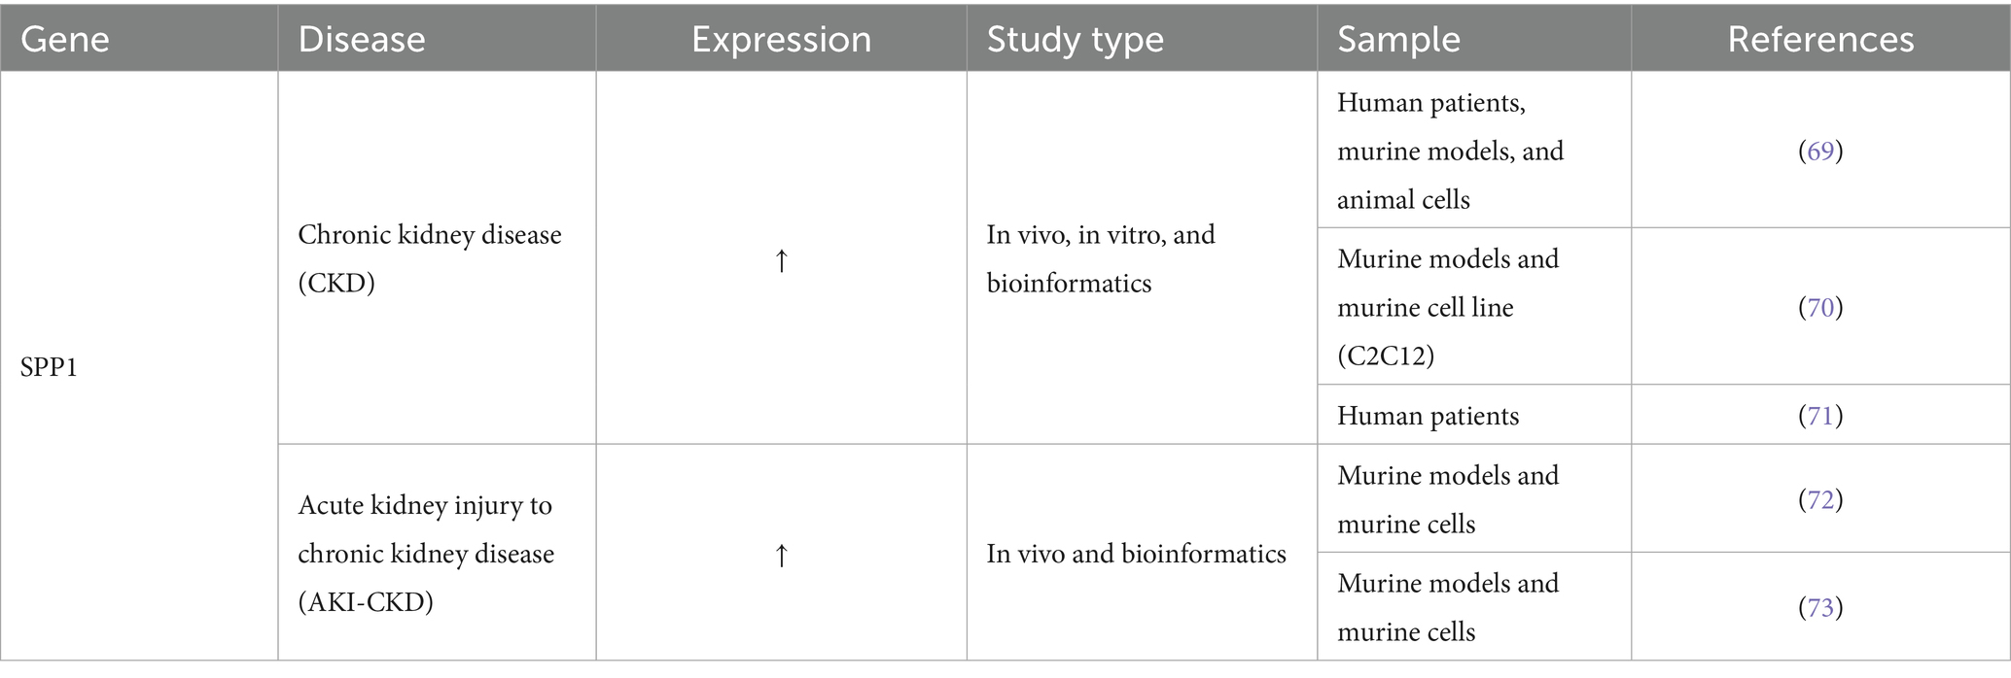Click the Sample column header
This screenshot has width=2011, height=678.
pos(1398,39)
